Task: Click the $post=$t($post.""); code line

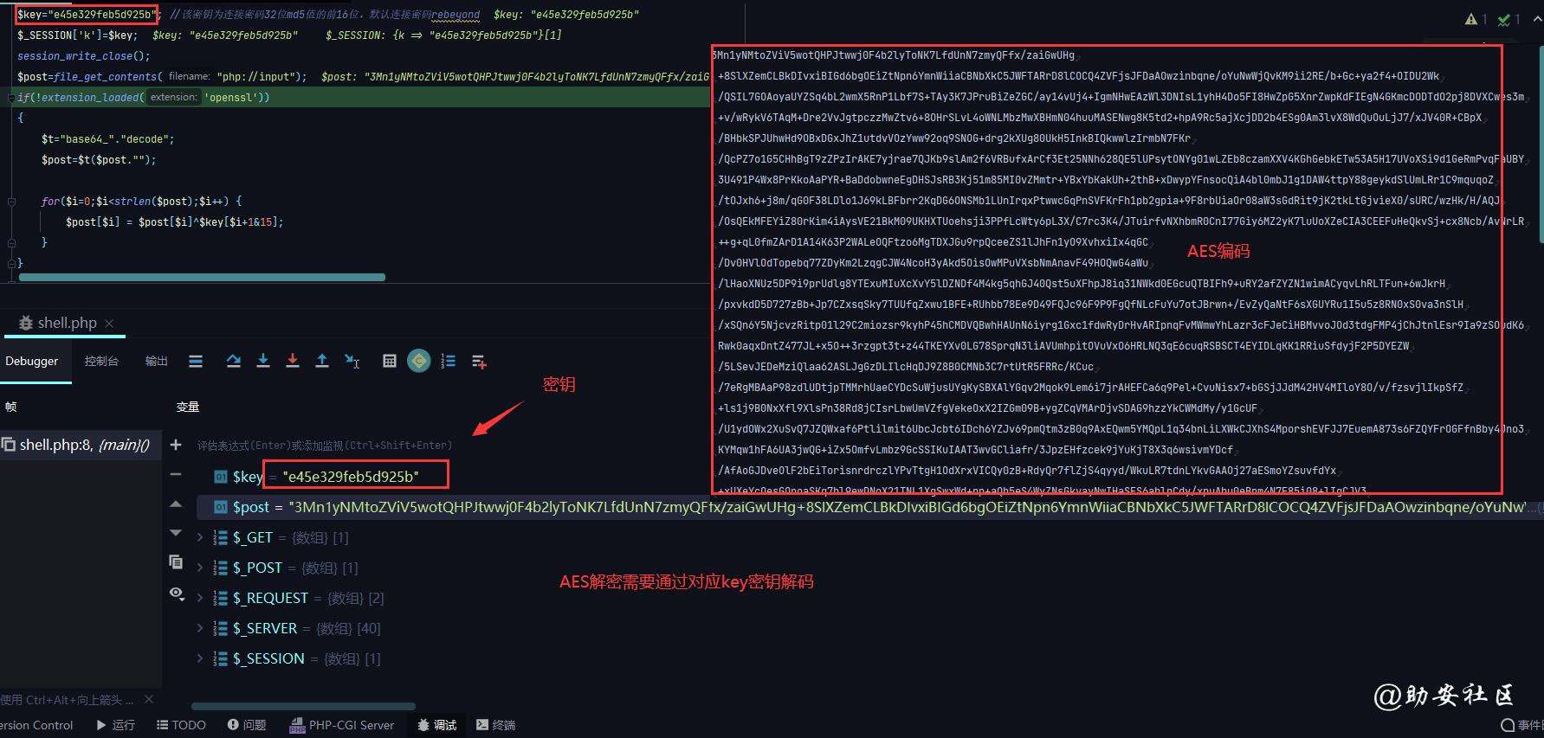Action: (x=99, y=160)
